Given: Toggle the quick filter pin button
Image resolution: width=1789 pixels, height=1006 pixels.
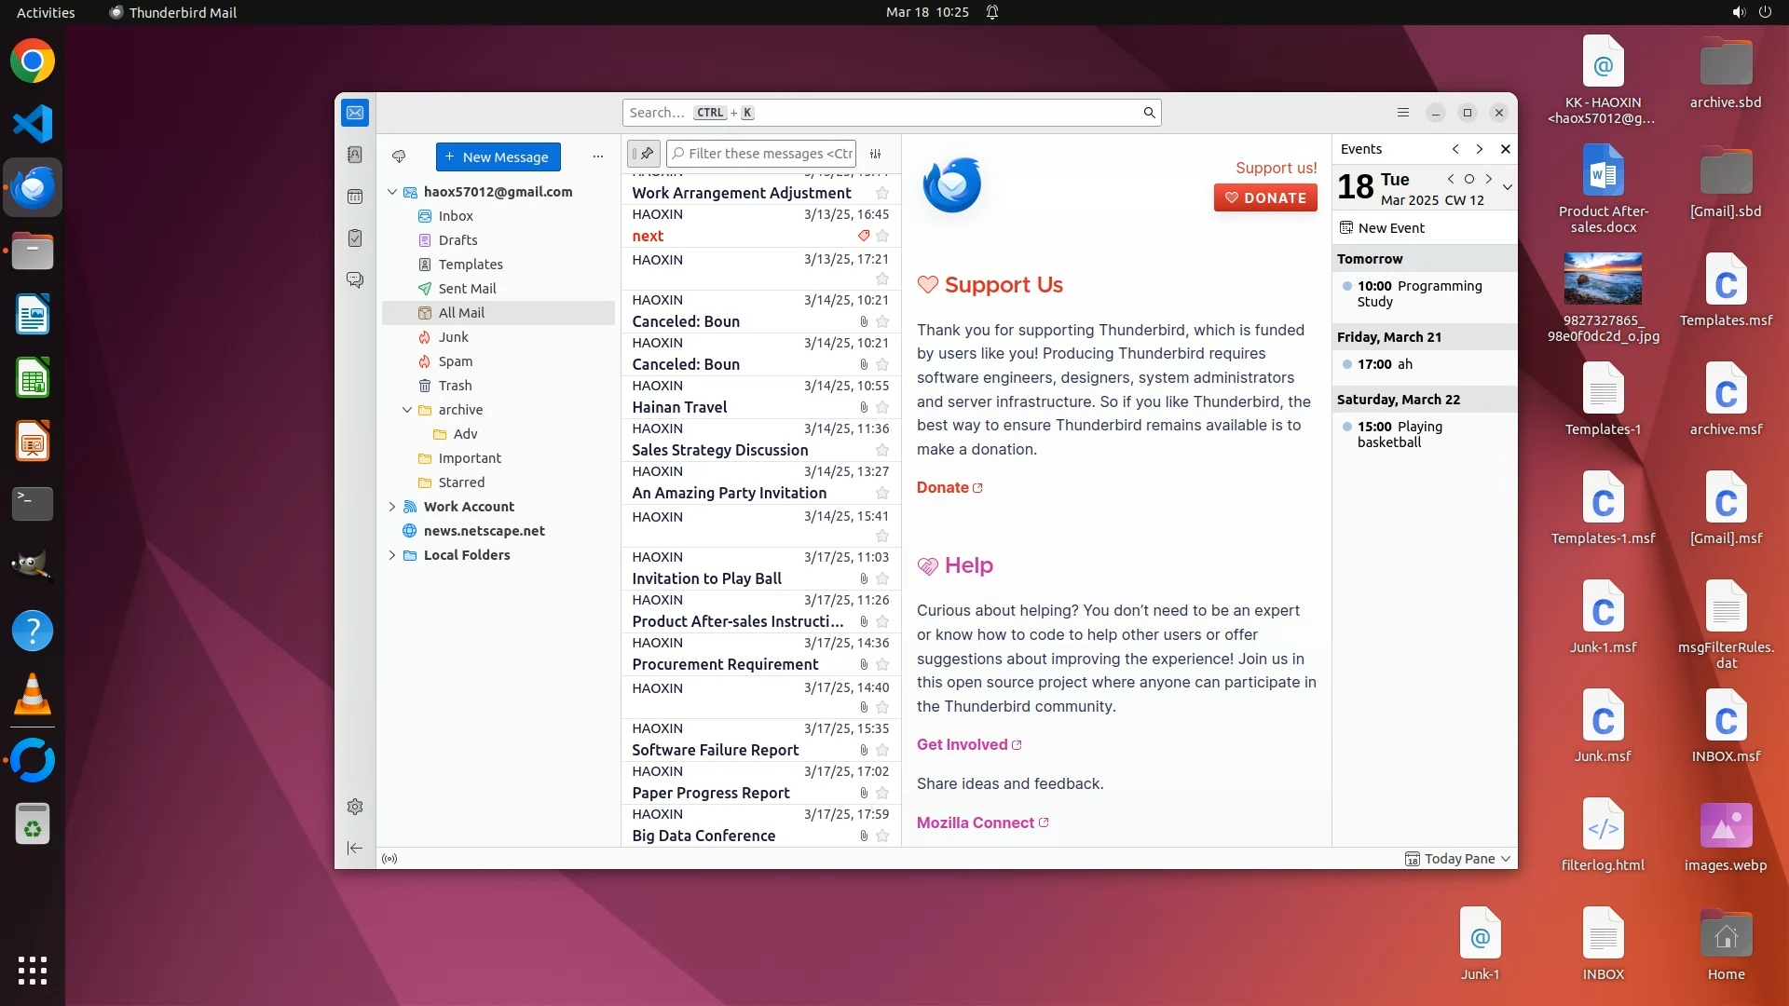Looking at the screenshot, I should point(644,154).
